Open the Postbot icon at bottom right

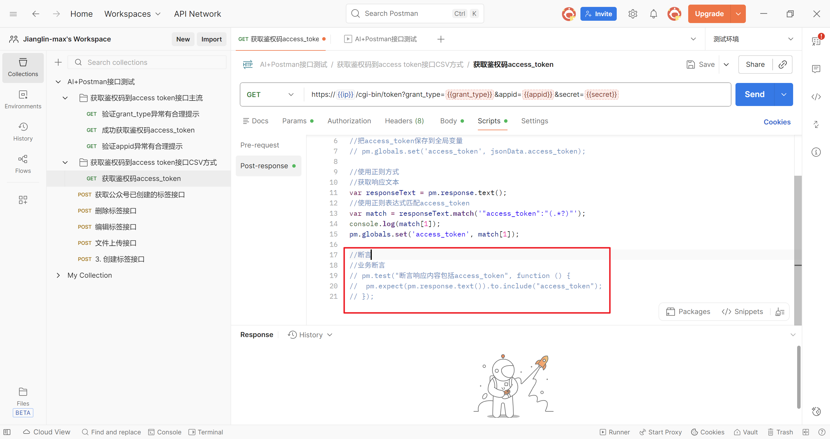[816, 411]
